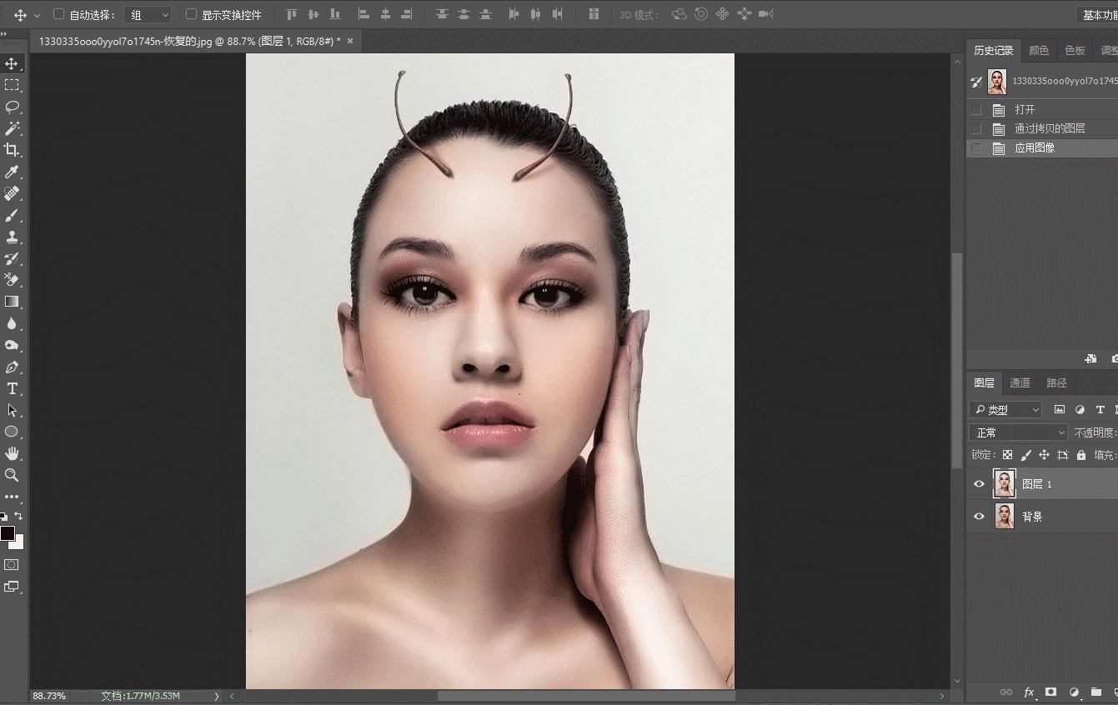Select the 应用图像 history state

pyautogui.click(x=1034, y=147)
